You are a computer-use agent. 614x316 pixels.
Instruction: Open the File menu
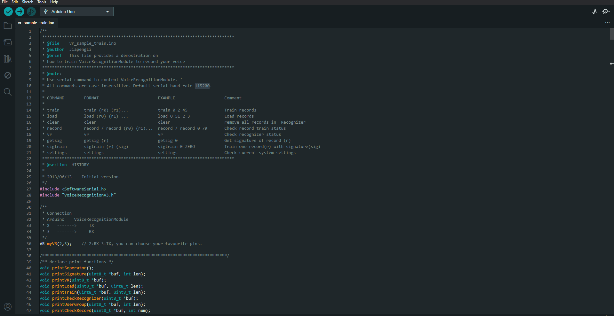(5, 2)
